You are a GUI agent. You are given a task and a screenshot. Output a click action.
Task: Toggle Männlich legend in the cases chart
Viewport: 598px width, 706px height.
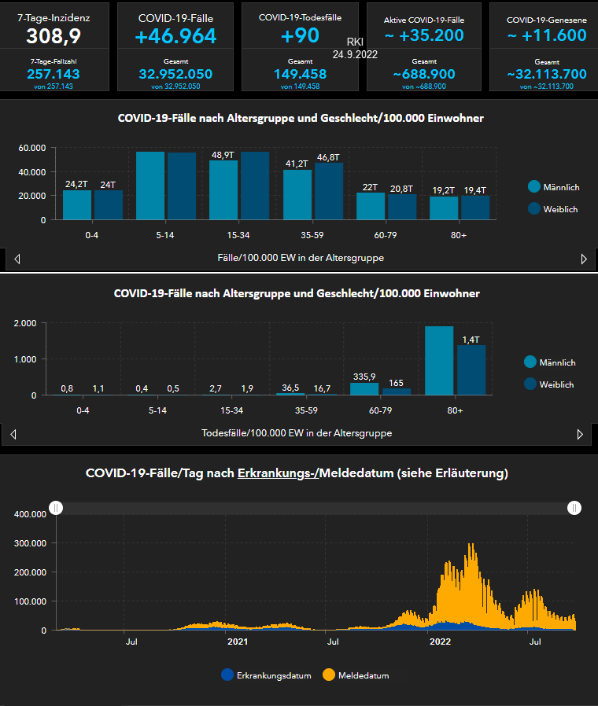click(x=553, y=187)
